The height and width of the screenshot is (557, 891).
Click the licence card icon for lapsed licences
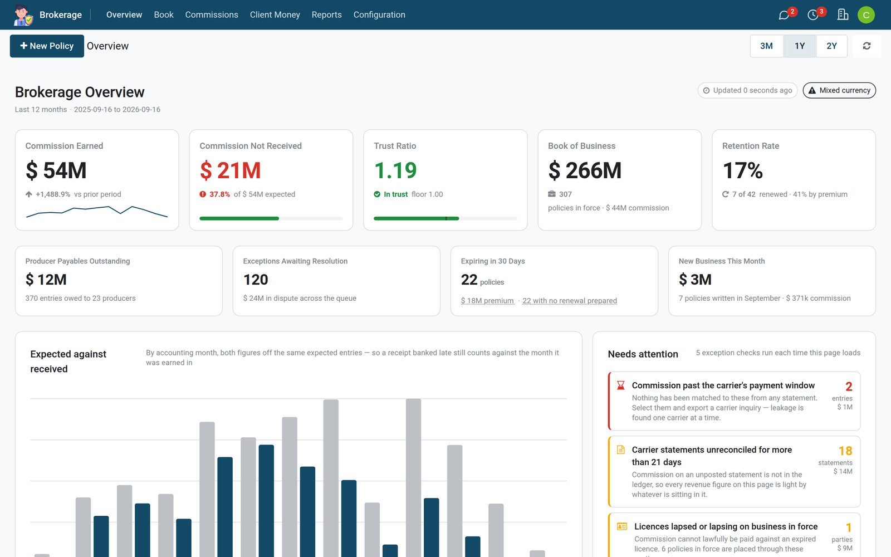pos(622,526)
